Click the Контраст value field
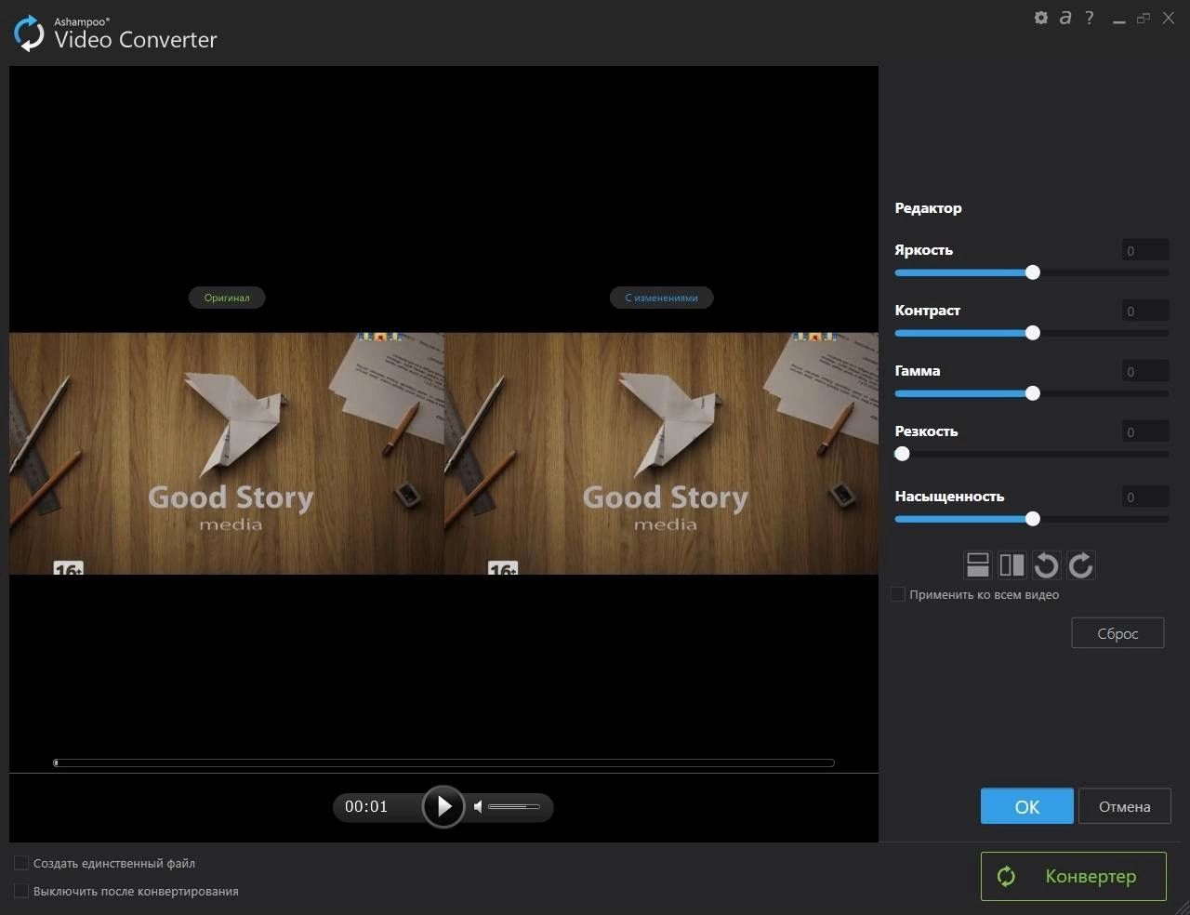The image size is (1190, 915). (1144, 311)
